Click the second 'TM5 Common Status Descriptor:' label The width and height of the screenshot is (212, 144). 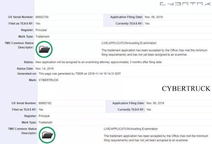[22, 131]
